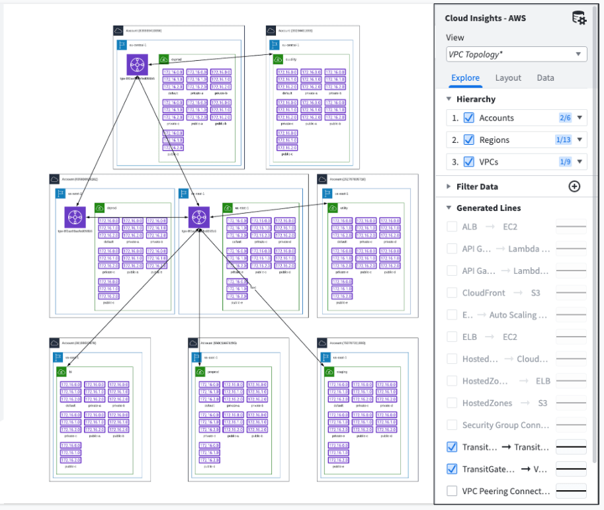The width and height of the screenshot is (604, 510).
Task: Uncheck the Regions hierarchy checkbox
Action: (469, 140)
